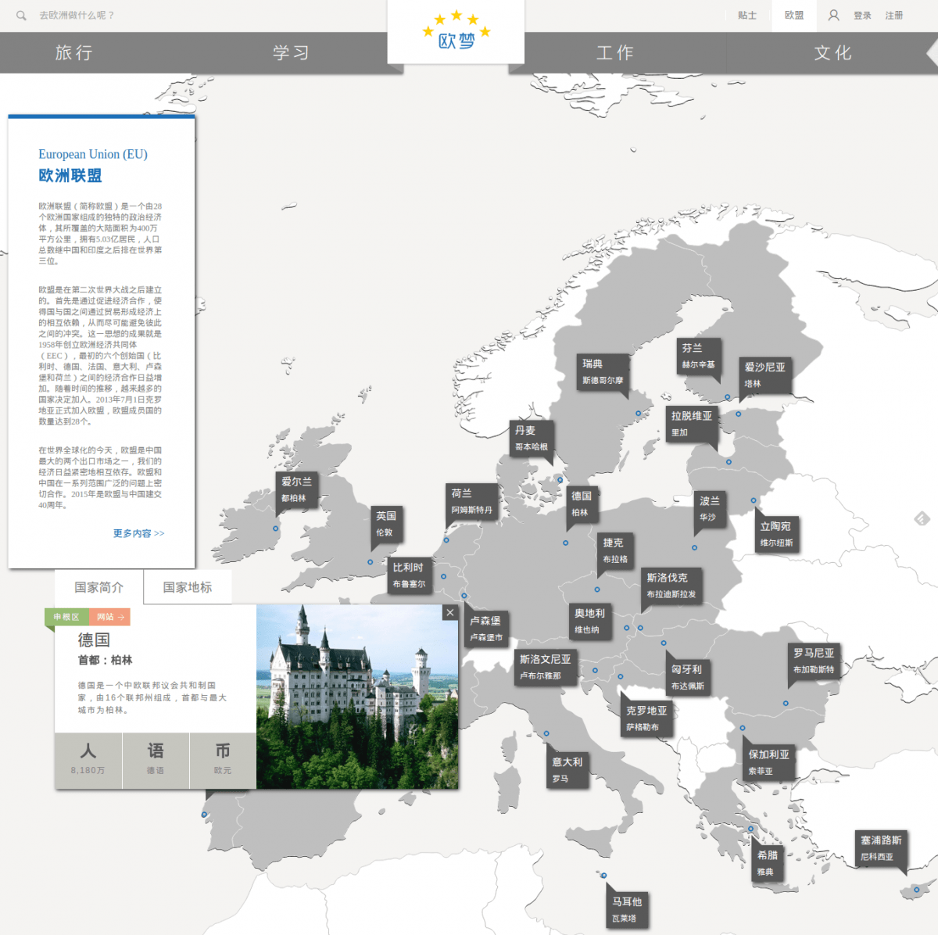Click the 语 language icon tile
The height and width of the screenshot is (935, 938).
point(156,759)
